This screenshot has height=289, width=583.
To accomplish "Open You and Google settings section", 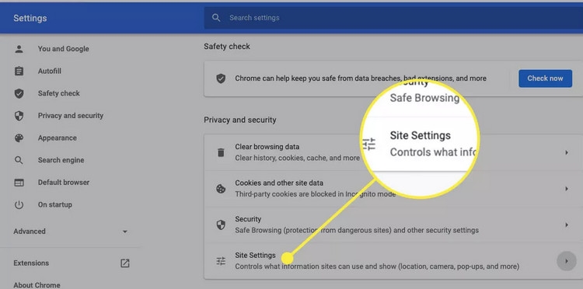I will pos(63,49).
